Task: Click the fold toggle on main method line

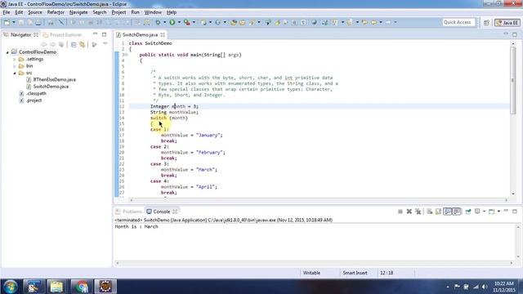Action: [127, 55]
